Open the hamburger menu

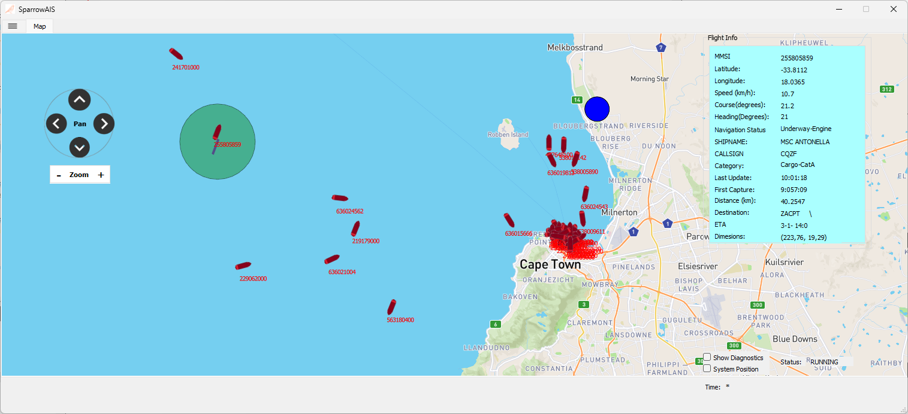point(13,26)
